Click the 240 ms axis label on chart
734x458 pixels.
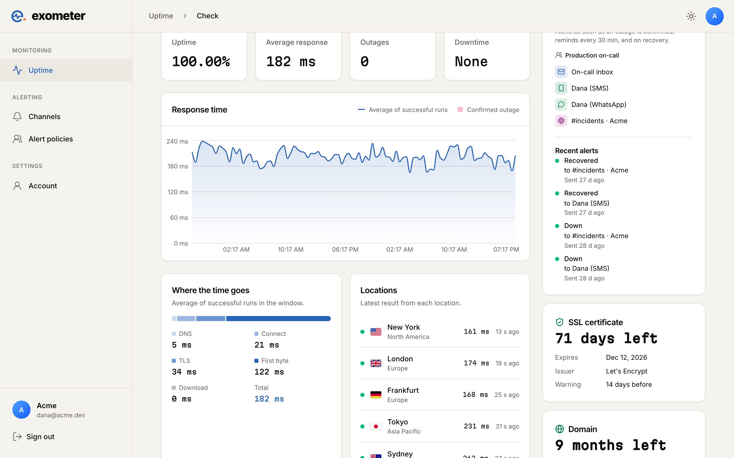pos(177,141)
